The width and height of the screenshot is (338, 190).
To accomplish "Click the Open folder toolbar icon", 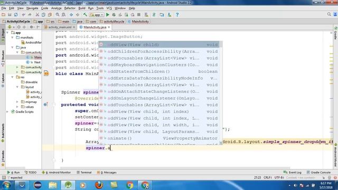I will [x=4, y=15].
